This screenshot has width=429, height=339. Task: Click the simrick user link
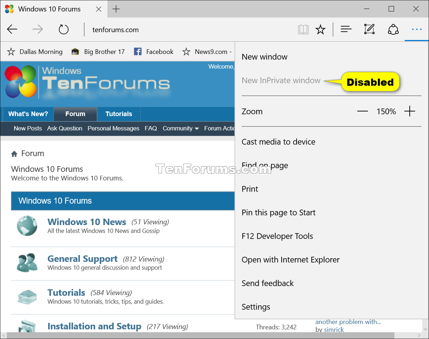[x=334, y=329]
